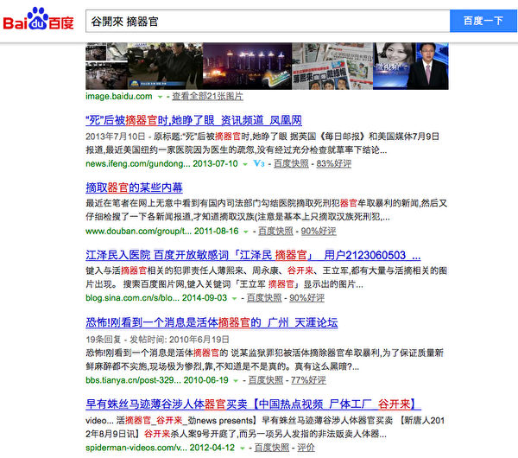Open 江泽民入医院 百度开放敏感词 result title
This screenshot has height=458, width=518.
coord(253,255)
